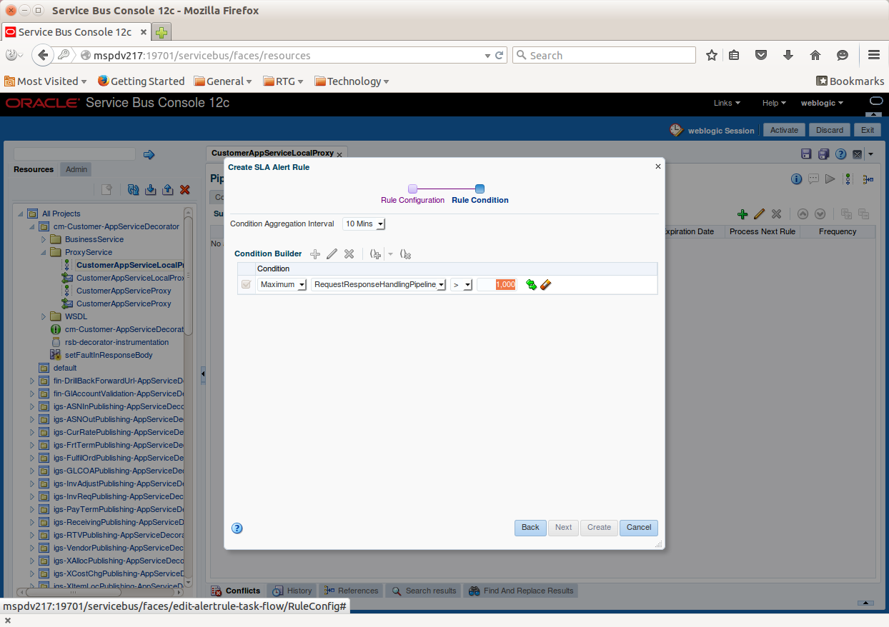Click the green plus add alert rule icon
Viewport: 889px width, 627px height.
click(743, 214)
